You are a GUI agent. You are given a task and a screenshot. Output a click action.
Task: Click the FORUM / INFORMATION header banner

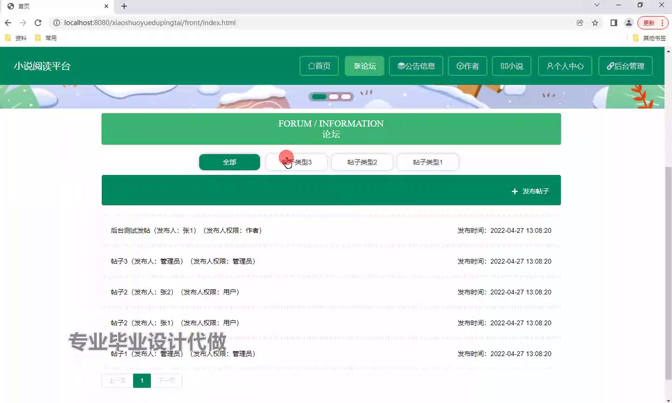(x=331, y=129)
